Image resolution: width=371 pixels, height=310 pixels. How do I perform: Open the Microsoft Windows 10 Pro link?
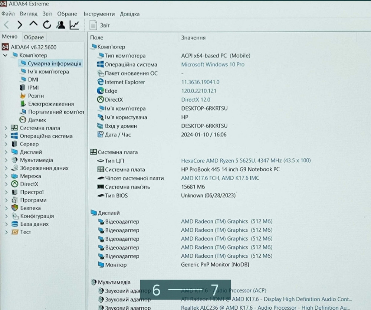213,64
